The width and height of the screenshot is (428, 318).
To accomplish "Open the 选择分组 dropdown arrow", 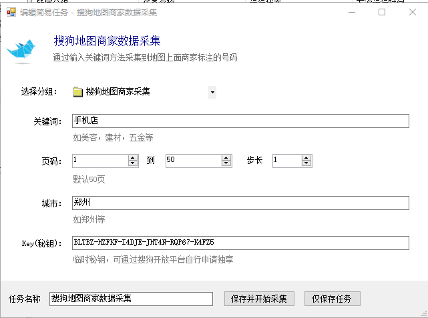I will pos(212,92).
